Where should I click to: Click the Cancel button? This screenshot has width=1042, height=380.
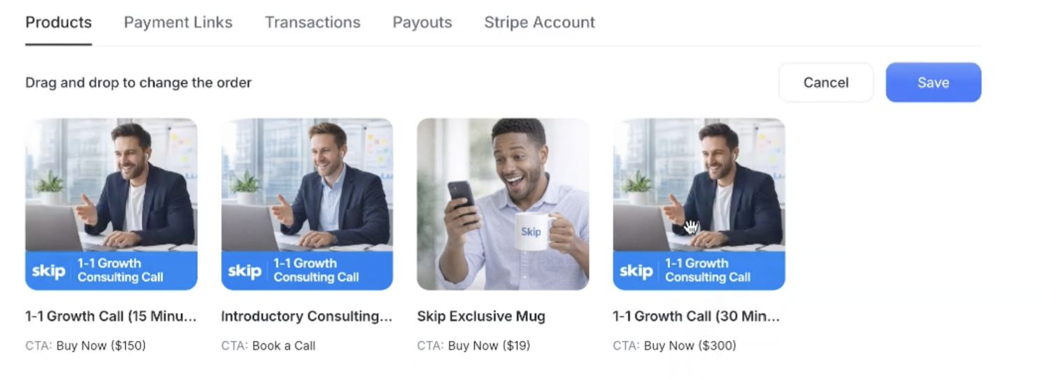click(826, 82)
